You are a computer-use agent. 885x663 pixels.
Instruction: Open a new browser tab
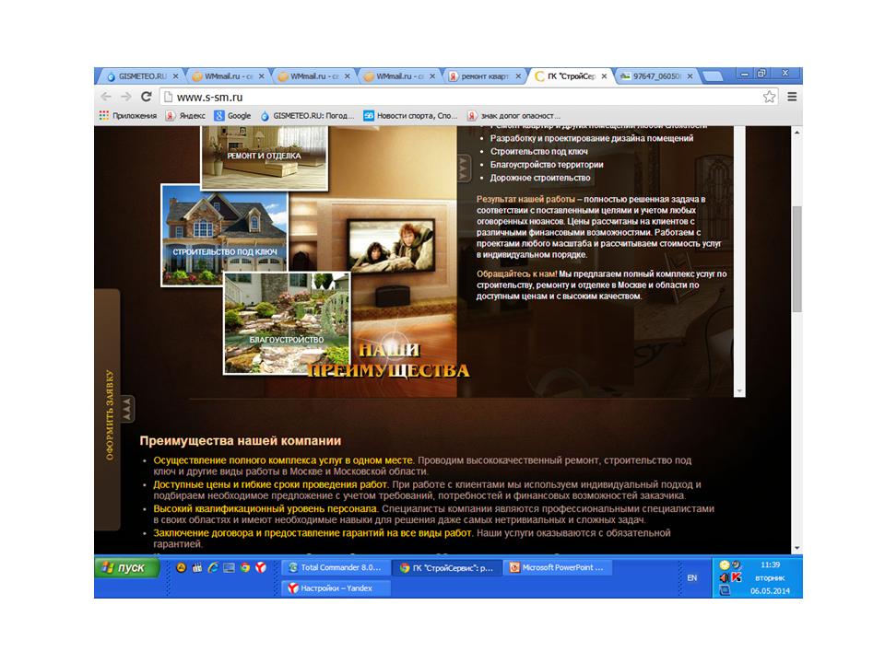coord(713,76)
